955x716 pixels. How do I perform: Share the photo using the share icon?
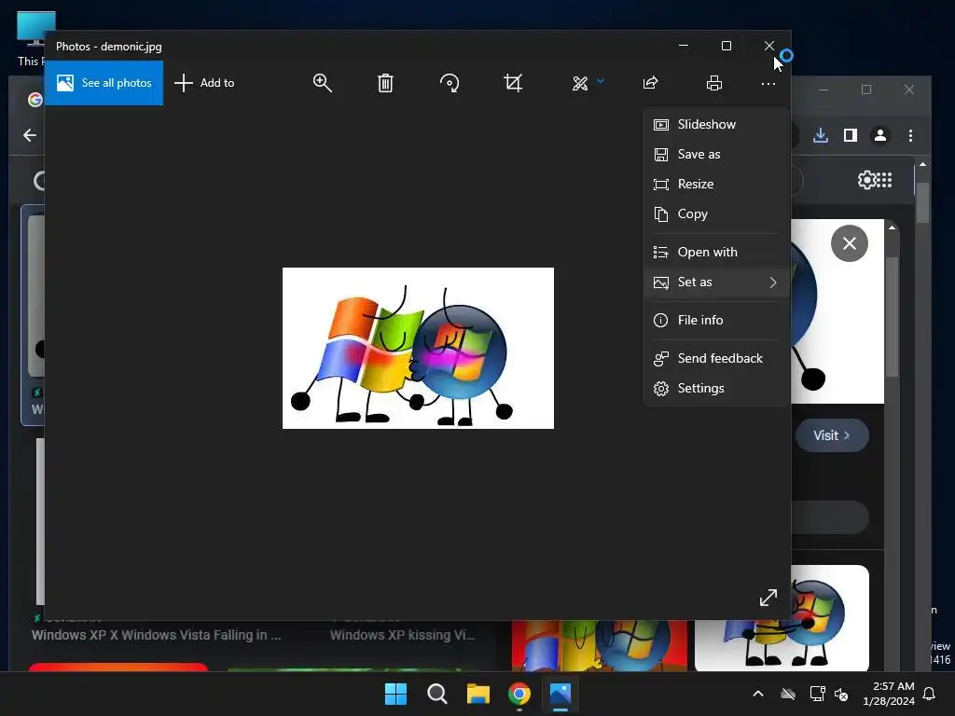pyautogui.click(x=650, y=83)
